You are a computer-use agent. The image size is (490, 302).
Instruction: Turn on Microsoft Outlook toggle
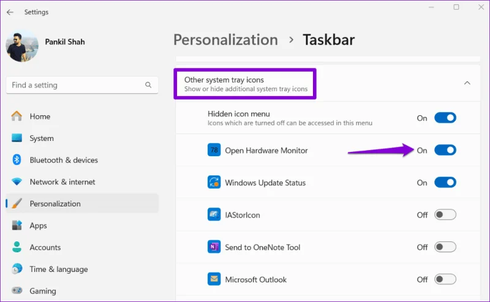445,279
